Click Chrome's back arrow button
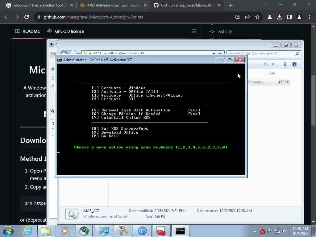 pyautogui.click(x=7, y=17)
